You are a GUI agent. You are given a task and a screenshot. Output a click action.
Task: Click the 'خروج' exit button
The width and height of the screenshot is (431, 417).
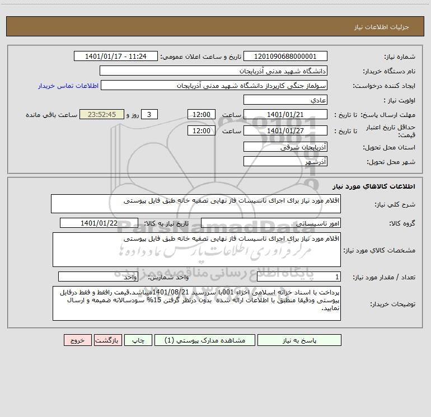tap(77, 340)
